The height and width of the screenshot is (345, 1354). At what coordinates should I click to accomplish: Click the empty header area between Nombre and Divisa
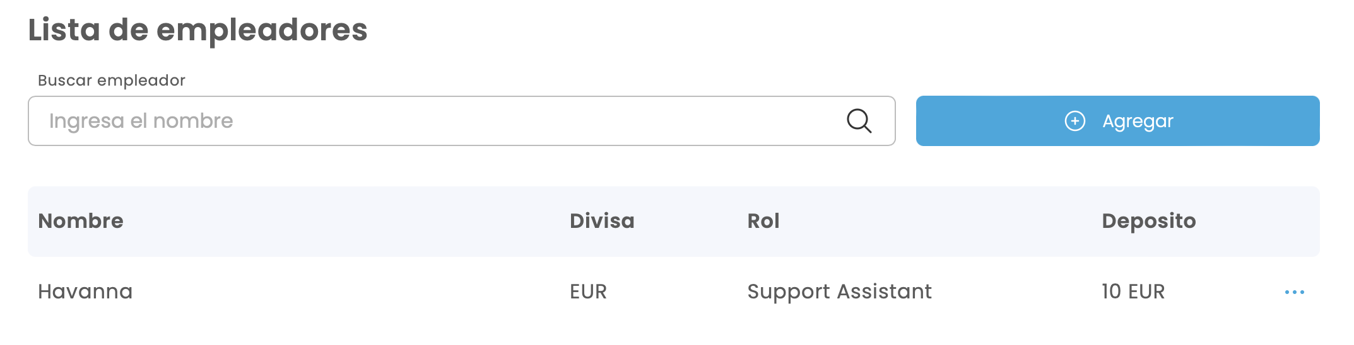point(347,221)
